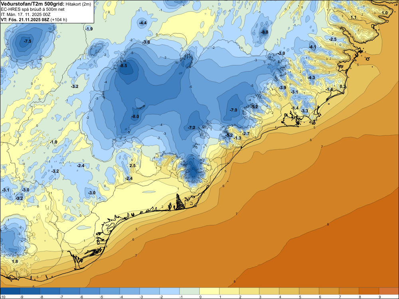Select legend color band between -3 and -2
This screenshot has width=399, height=299.
pyautogui.click(x=150, y=291)
